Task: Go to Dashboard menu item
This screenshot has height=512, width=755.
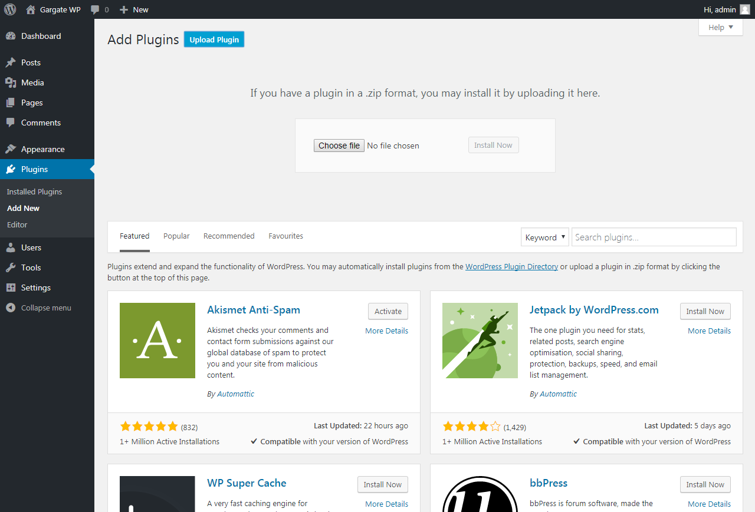Action: pyautogui.click(x=47, y=36)
